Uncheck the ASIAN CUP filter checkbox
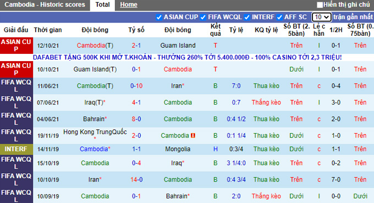 (x=158, y=17)
